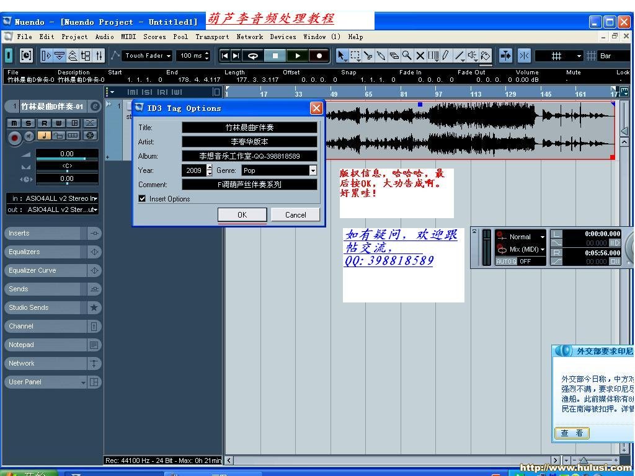The height and width of the screenshot is (476, 635).
Task: Select the Draw pencil tool
Action: (446, 55)
